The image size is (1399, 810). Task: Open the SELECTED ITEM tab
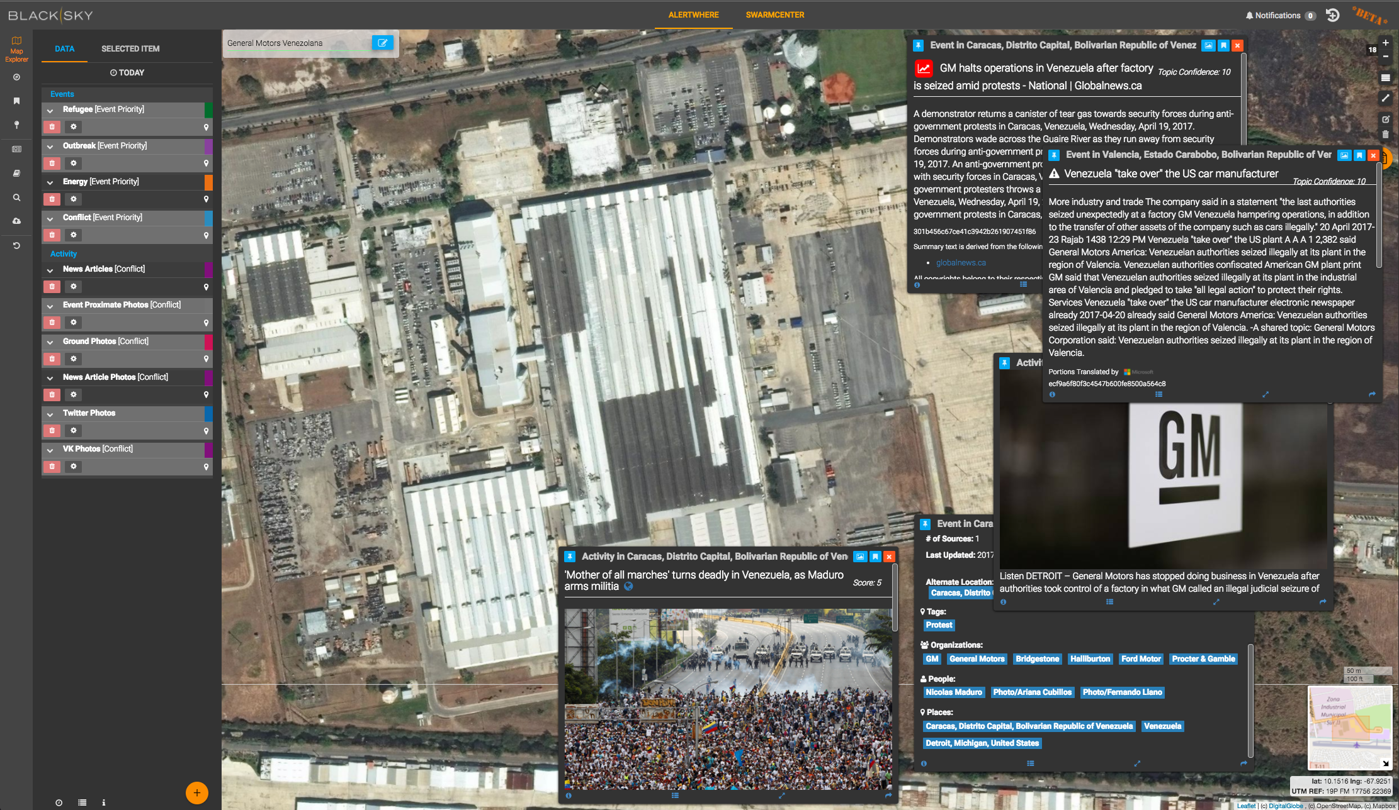coord(130,48)
